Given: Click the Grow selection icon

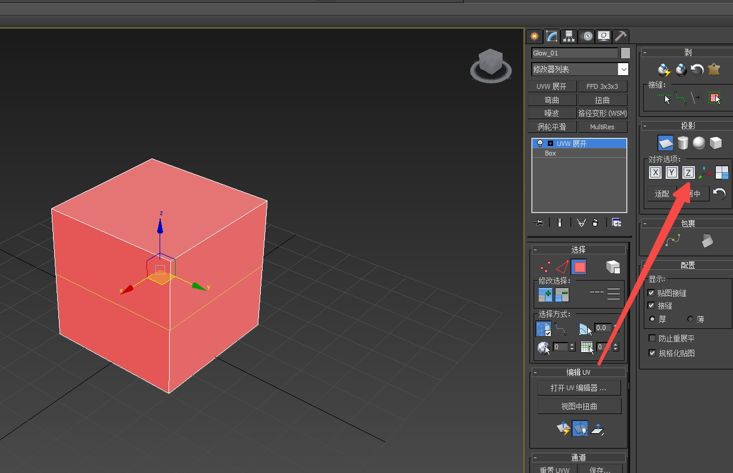Looking at the screenshot, I should (x=544, y=295).
